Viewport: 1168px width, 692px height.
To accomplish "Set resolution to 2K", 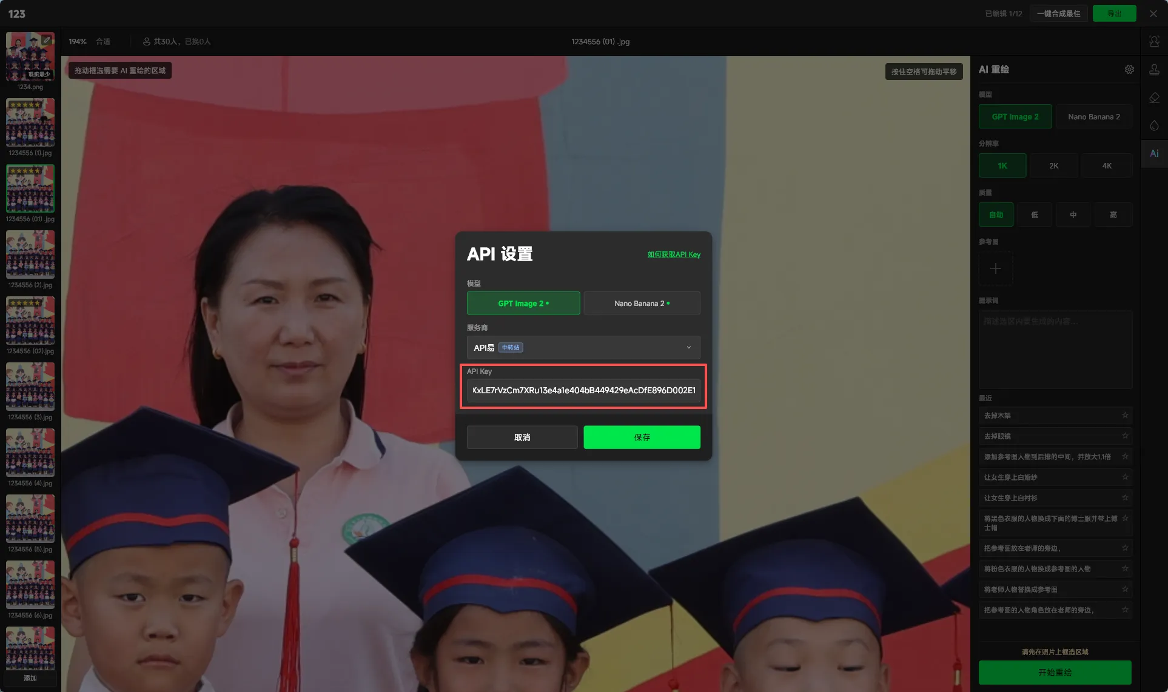I will point(1054,165).
